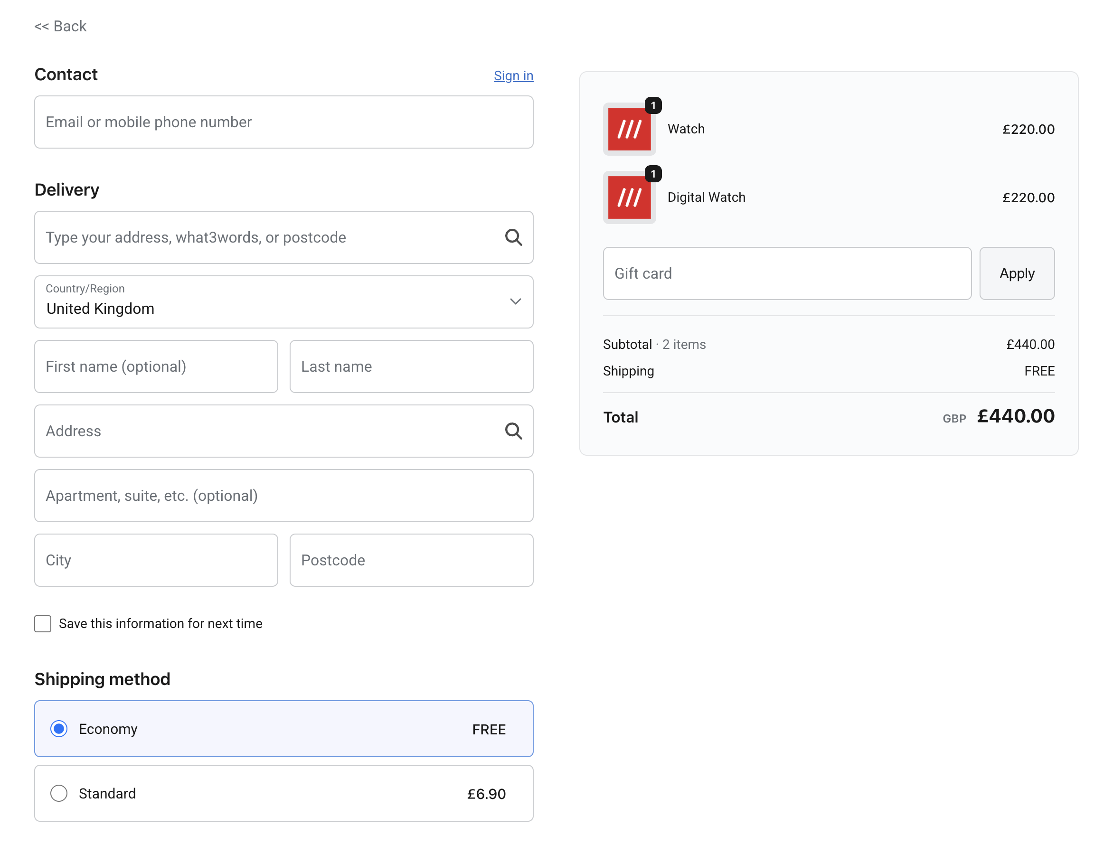This screenshot has width=1094, height=845.
Task: Click the Last name field
Action: pos(411,366)
